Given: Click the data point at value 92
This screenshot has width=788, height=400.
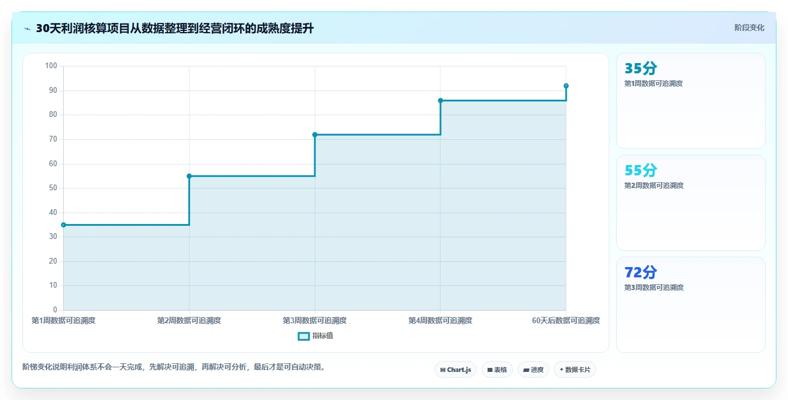Looking at the screenshot, I should 566,86.
